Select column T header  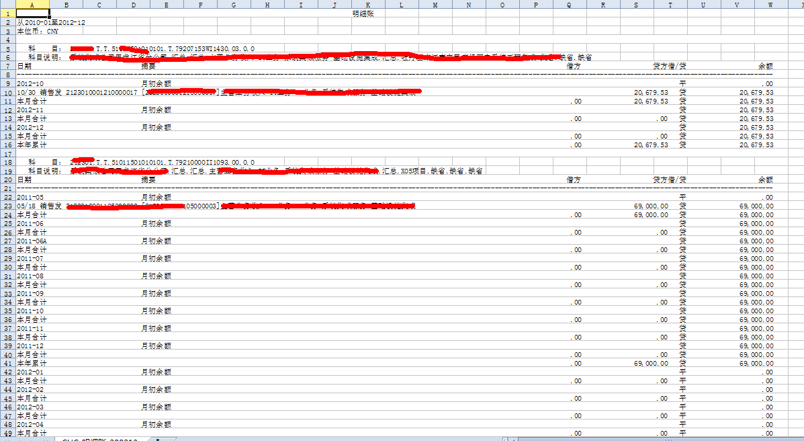tap(670, 5)
